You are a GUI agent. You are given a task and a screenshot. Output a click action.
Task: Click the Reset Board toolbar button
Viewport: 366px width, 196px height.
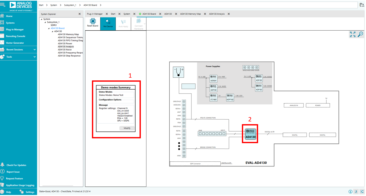[93, 23]
